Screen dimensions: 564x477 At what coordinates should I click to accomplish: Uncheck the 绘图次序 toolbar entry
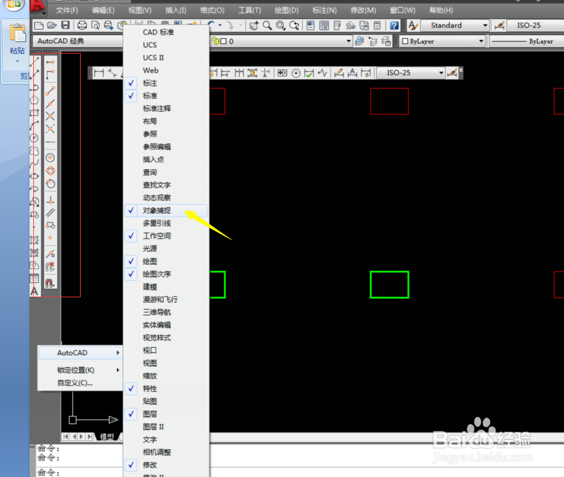point(166,274)
